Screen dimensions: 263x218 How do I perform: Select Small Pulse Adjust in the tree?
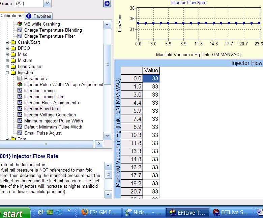43,133
